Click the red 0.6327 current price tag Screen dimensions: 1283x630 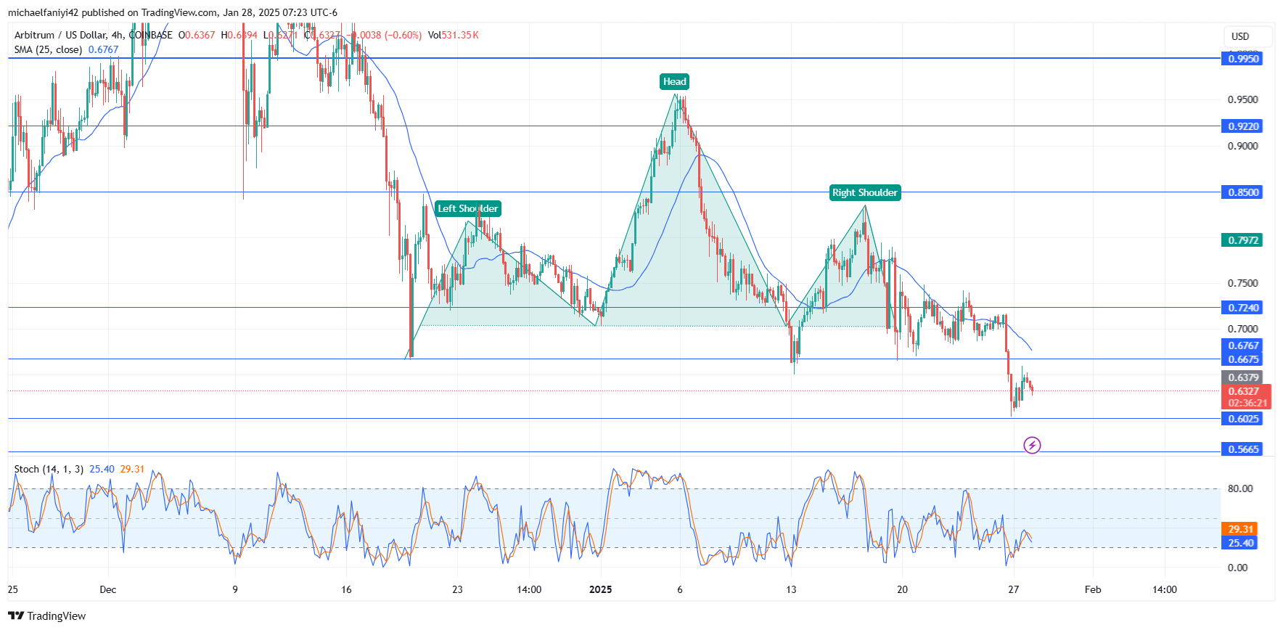[x=1247, y=391]
